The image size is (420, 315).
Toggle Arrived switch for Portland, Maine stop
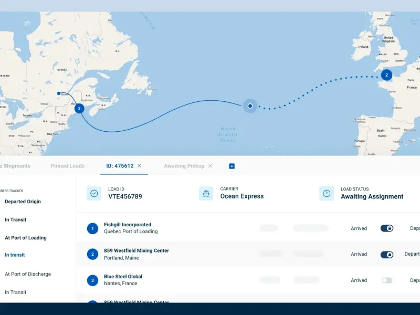tap(387, 255)
